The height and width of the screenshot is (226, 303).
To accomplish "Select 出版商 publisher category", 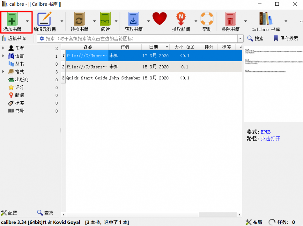I will [x=22, y=79].
